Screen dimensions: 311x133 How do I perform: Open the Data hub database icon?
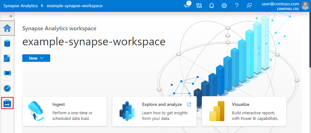pos(7,43)
